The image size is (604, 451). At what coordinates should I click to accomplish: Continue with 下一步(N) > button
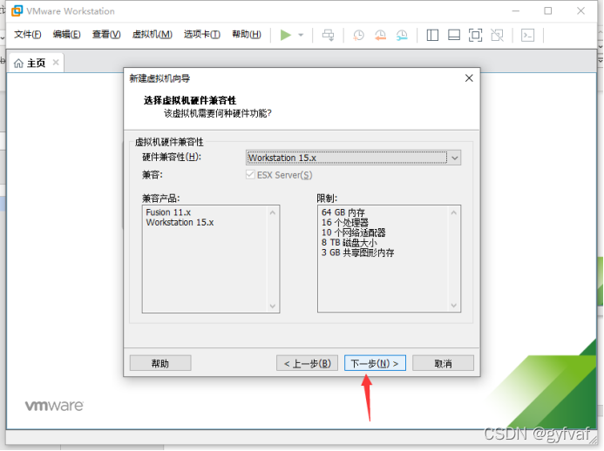[375, 363]
